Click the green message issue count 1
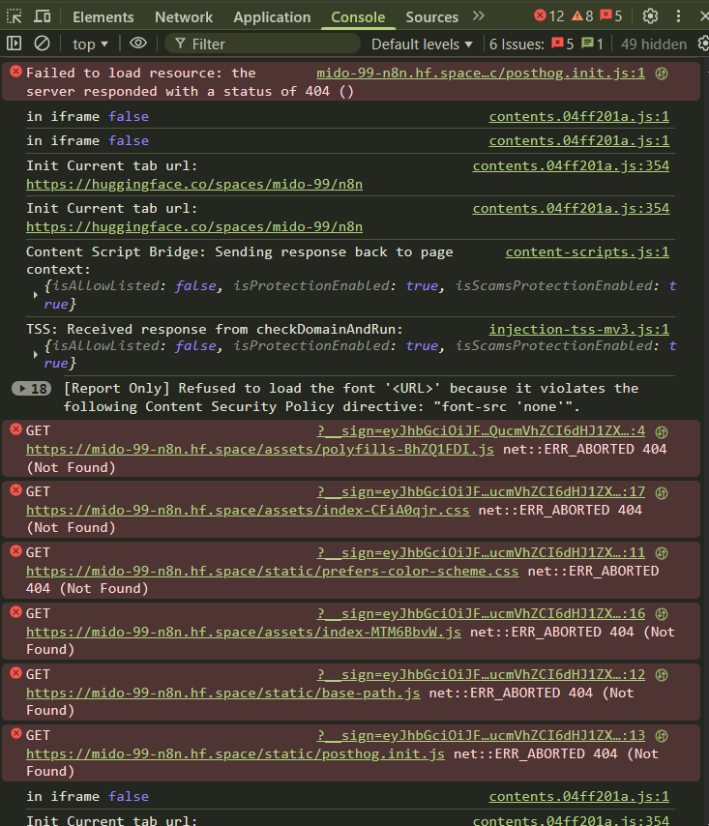The height and width of the screenshot is (826, 709). (x=592, y=44)
